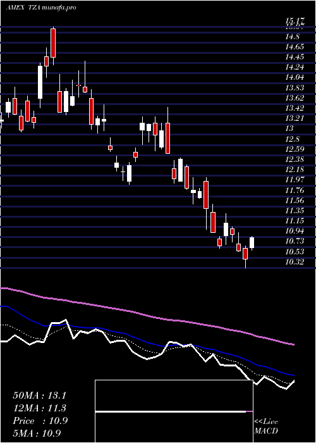
Task: Click the 11.97 price axis label
Action: point(295,180)
